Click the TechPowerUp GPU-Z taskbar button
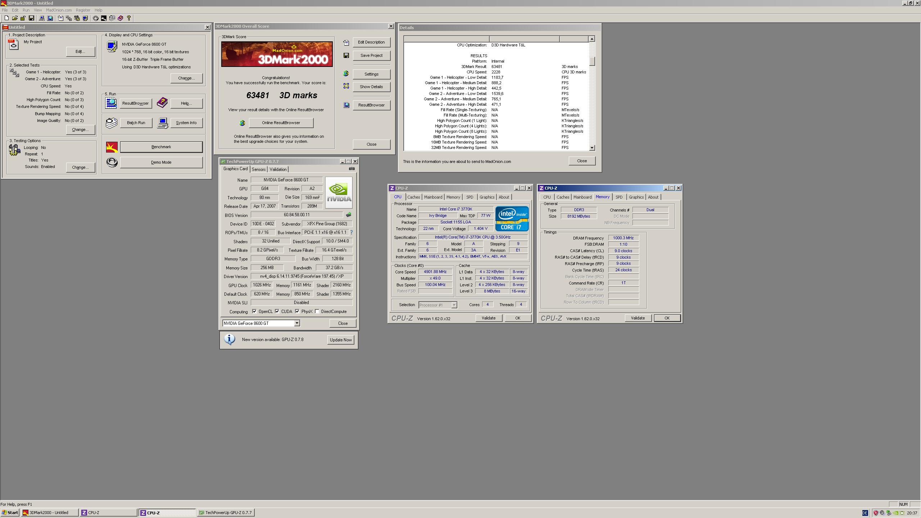 227,513
